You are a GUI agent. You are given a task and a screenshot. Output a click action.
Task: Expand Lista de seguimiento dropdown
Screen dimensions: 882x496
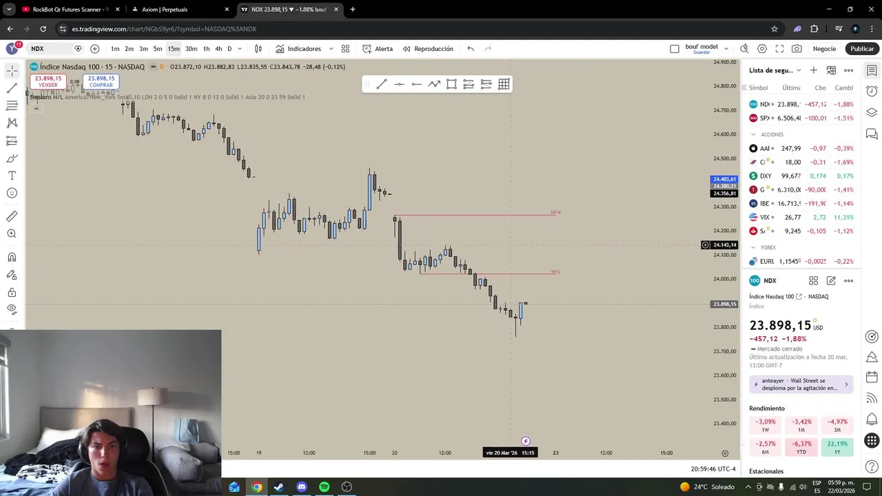(x=799, y=70)
